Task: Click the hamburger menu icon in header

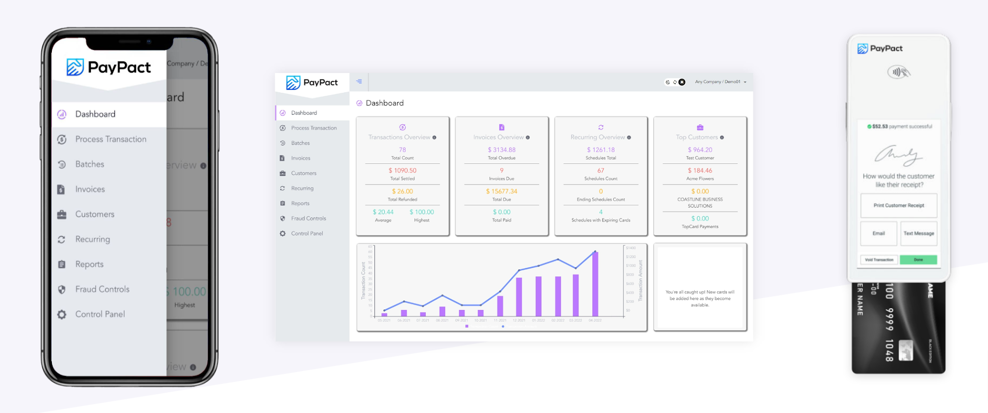Action: coord(359,81)
